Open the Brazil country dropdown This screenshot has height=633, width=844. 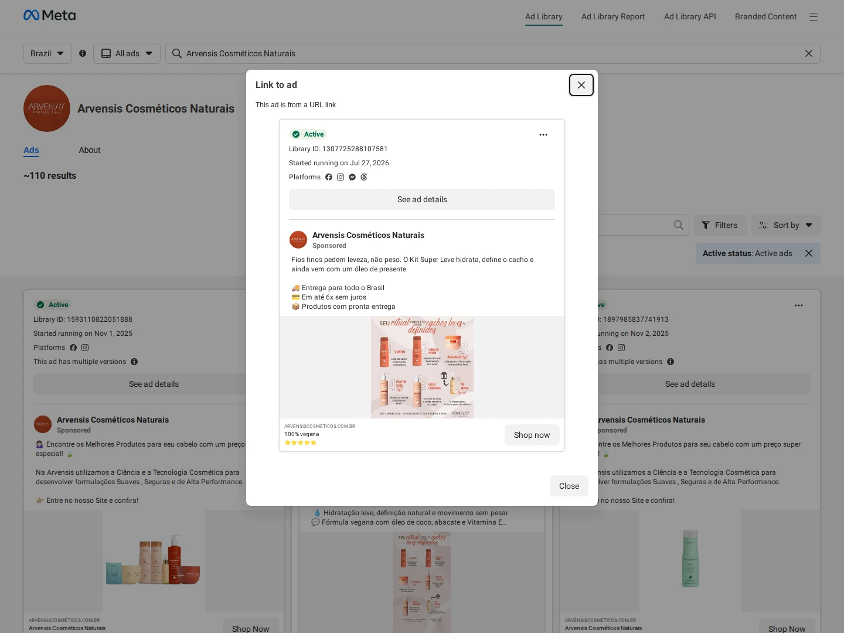pyautogui.click(x=47, y=53)
